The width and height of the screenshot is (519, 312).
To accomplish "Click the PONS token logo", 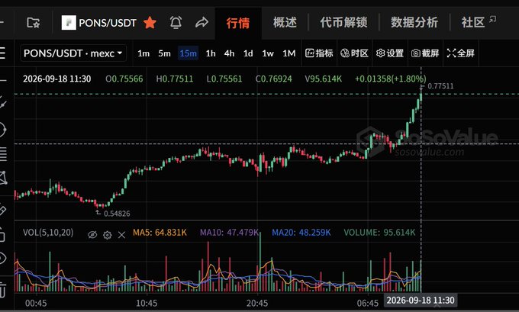I will pos(69,23).
